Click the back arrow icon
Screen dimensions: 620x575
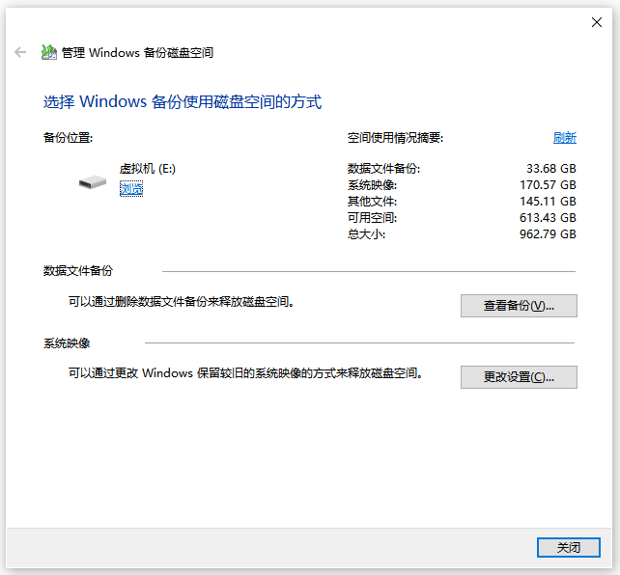pos(20,52)
